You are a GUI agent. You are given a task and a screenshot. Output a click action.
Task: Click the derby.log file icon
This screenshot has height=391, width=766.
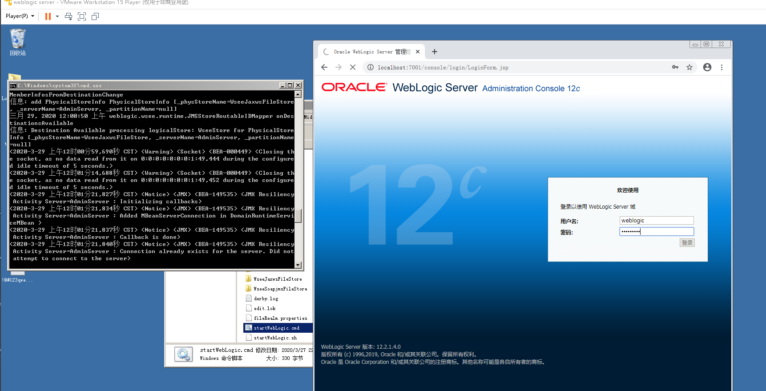[x=249, y=298]
